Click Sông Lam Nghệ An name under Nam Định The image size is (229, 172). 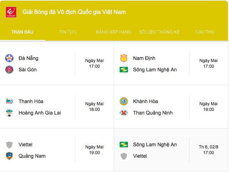click(x=155, y=70)
